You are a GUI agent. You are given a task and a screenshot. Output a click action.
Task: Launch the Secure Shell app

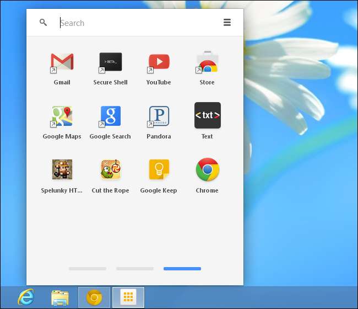(x=110, y=62)
